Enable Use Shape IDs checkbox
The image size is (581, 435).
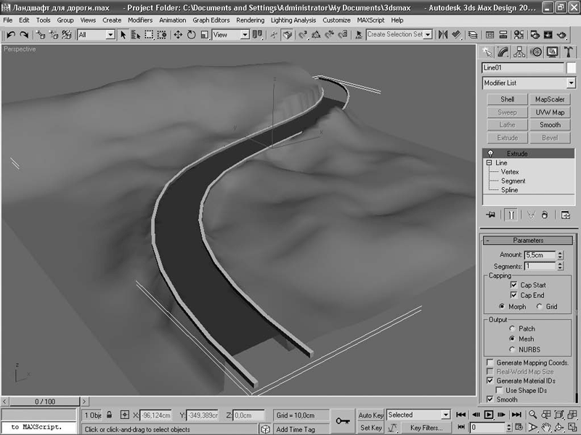pyautogui.click(x=499, y=390)
